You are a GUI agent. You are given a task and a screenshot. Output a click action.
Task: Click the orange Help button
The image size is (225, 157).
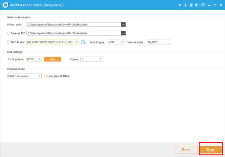pyautogui.click(x=52, y=59)
